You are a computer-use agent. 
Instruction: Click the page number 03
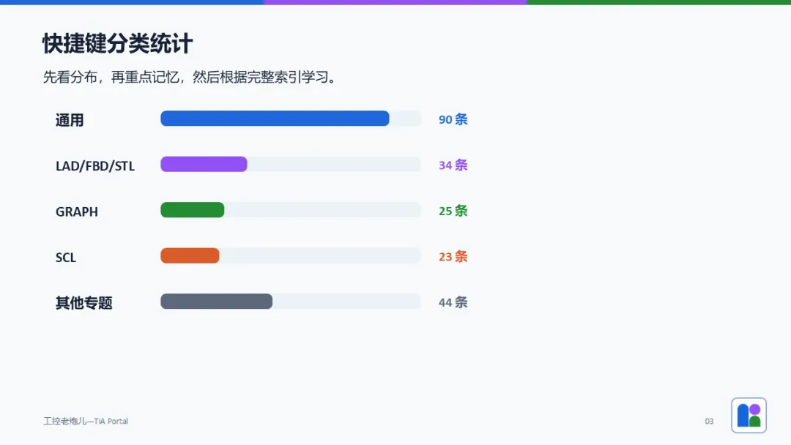coord(709,422)
